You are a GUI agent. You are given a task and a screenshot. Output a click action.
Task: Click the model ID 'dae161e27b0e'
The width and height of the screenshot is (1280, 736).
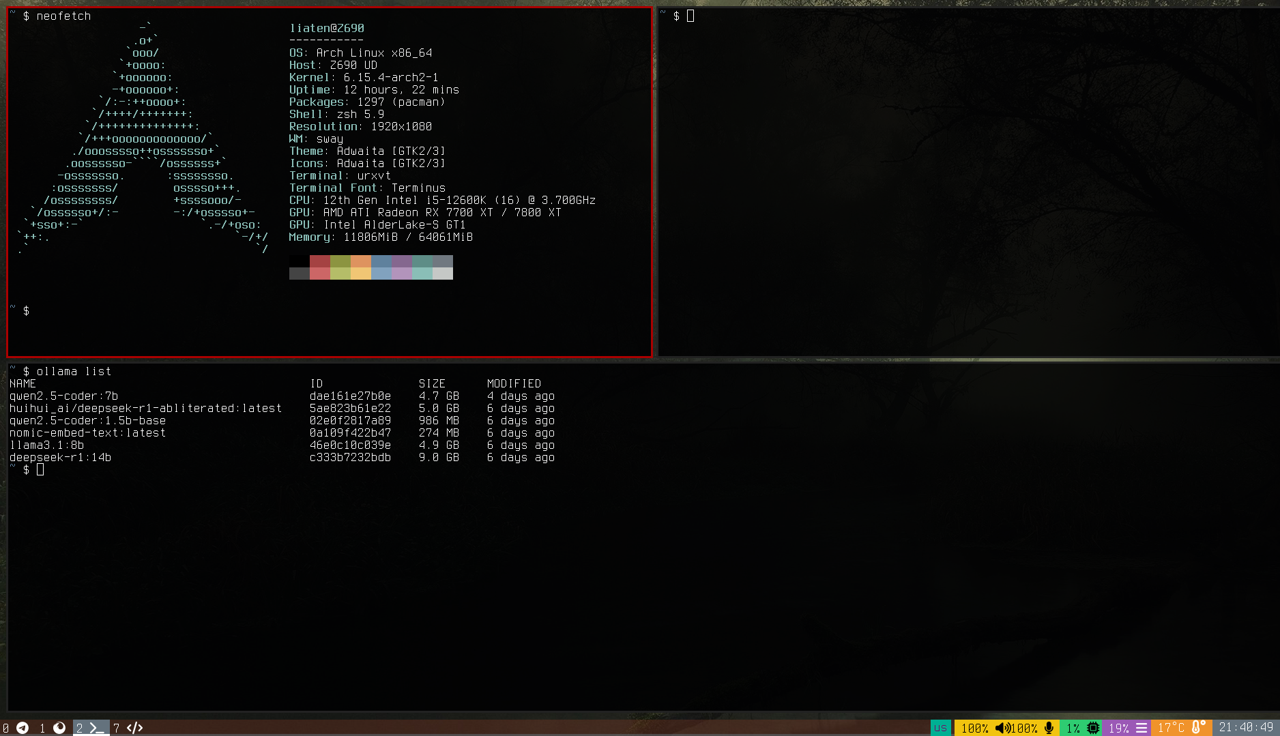coord(351,396)
